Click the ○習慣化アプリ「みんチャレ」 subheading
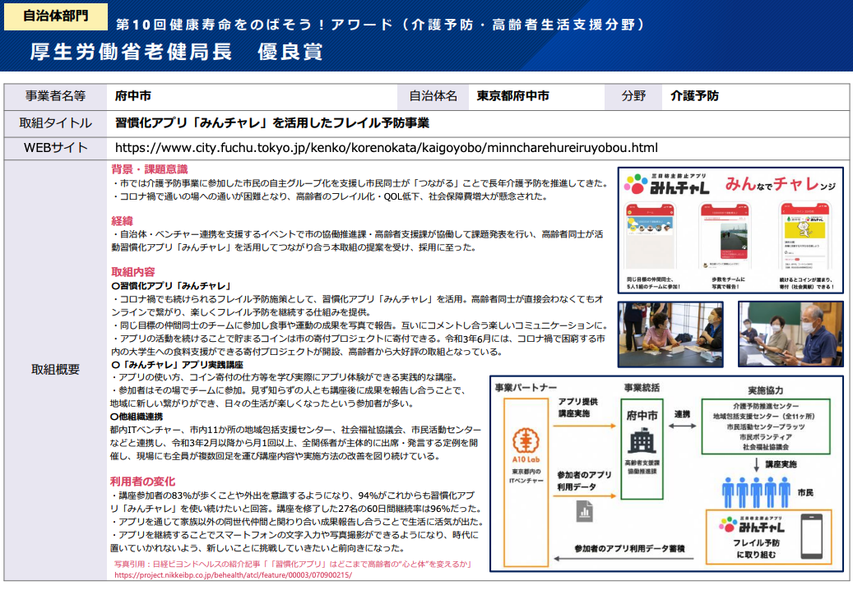 [172, 286]
